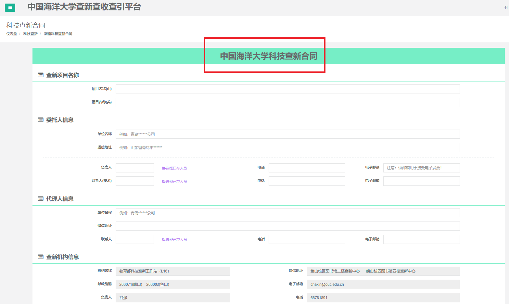Click the list icon beside 查新机构信息
Screen dimensions: 509x304
tap(41, 257)
